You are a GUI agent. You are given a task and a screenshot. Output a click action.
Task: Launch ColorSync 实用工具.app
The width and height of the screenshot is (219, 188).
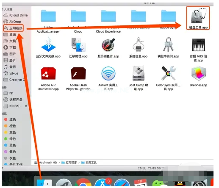(x=168, y=73)
